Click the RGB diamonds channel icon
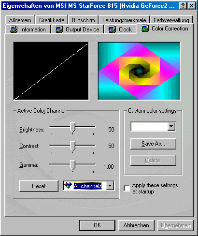The height and width of the screenshot is (236, 198). 68,186
